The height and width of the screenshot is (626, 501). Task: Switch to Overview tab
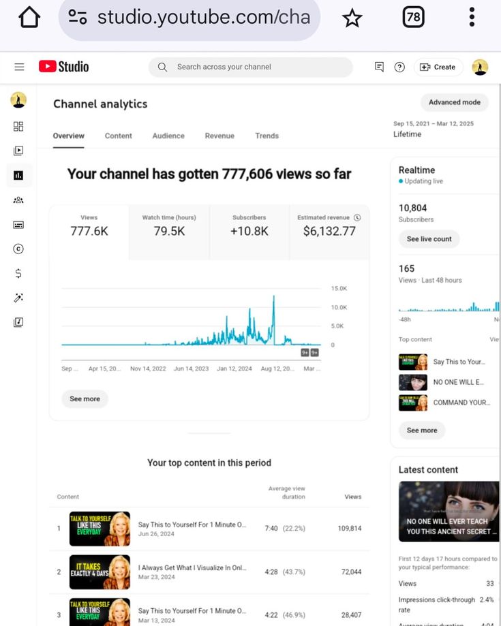[68, 136]
